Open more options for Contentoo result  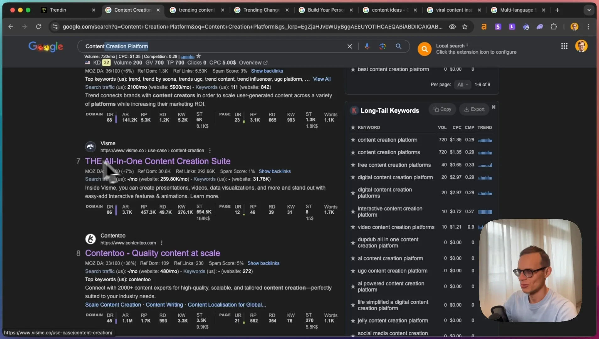[161, 243]
